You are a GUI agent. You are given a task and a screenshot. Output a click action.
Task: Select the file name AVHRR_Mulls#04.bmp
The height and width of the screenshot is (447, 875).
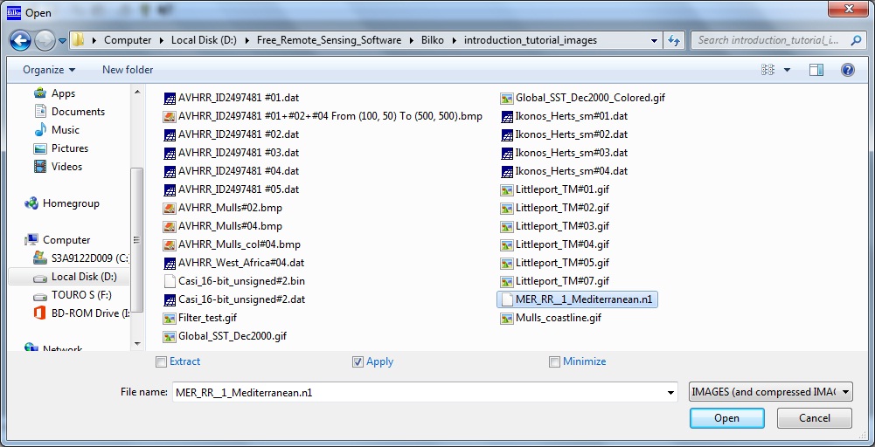tap(231, 226)
